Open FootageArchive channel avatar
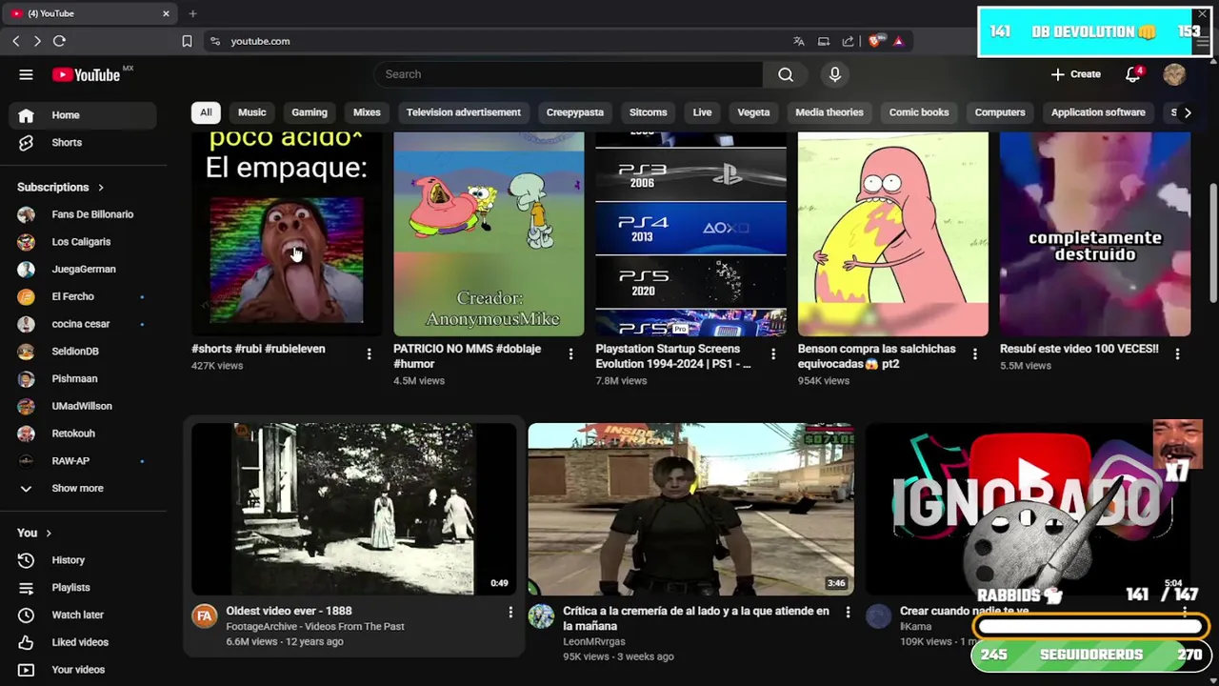The image size is (1219, 686). pyautogui.click(x=205, y=616)
